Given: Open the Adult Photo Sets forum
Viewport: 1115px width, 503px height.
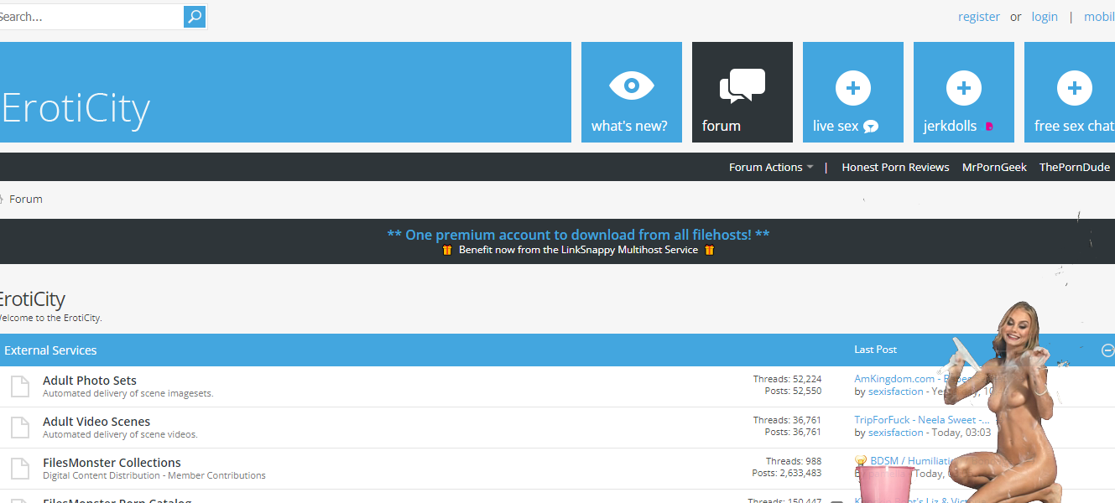Looking at the screenshot, I should click(90, 381).
